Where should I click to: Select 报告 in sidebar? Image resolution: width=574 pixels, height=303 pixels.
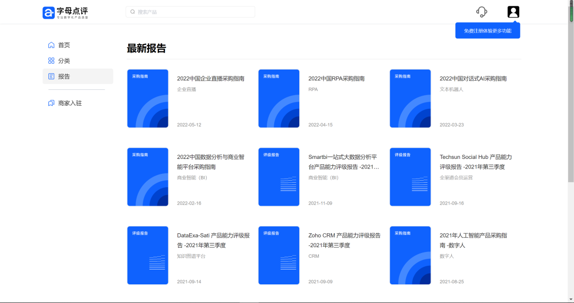click(x=78, y=76)
